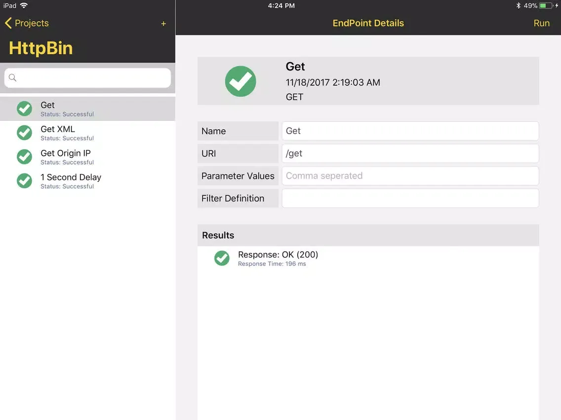The image size is (561, 420).
Task: Click the green checkmark beside Get XML
Action: pos(24,133)
